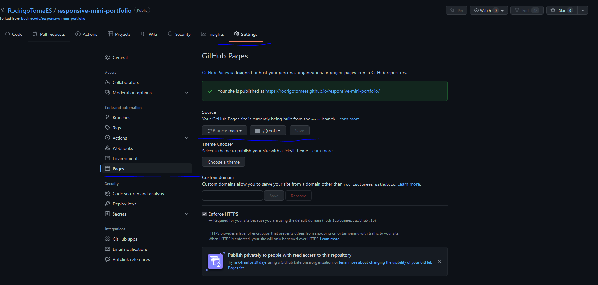Click the custom domain input field

(x=232, y=196)
